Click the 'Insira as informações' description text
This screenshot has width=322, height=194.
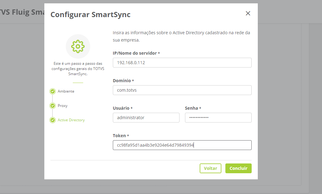(181, 36)
